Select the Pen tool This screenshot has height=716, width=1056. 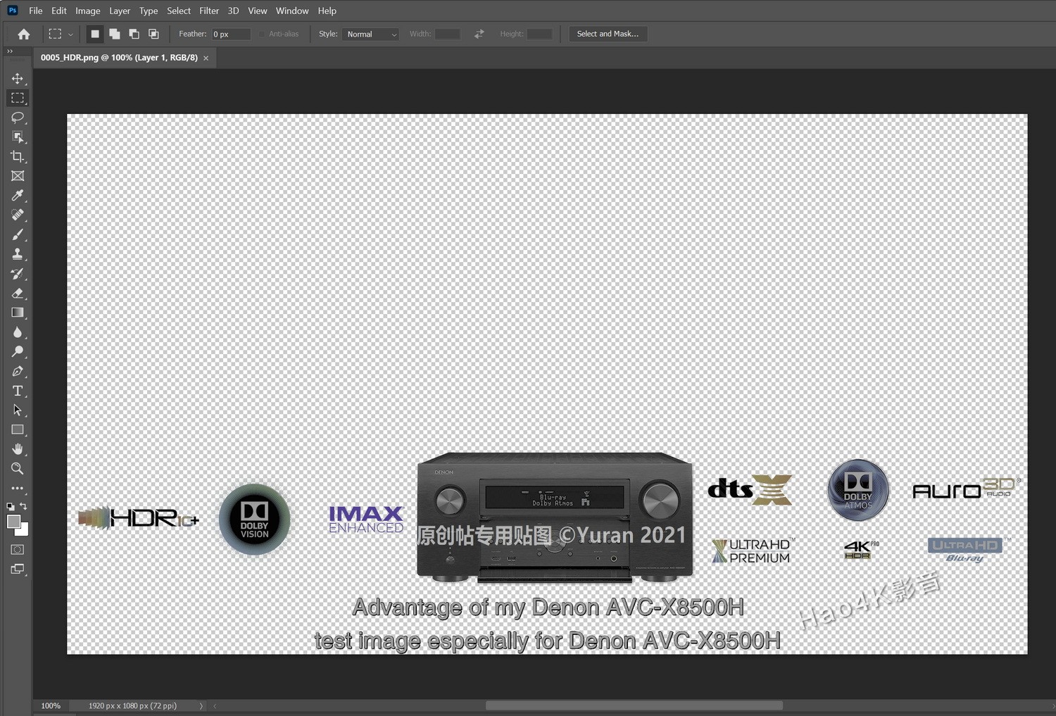point(18,371)
